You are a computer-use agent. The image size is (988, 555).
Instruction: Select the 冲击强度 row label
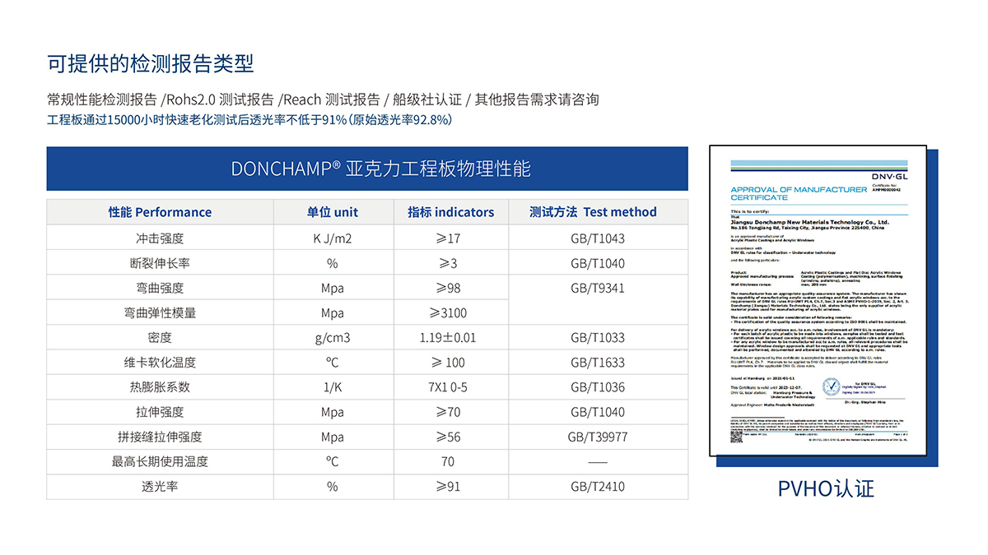pyautogui.click(x=160, y=238)
